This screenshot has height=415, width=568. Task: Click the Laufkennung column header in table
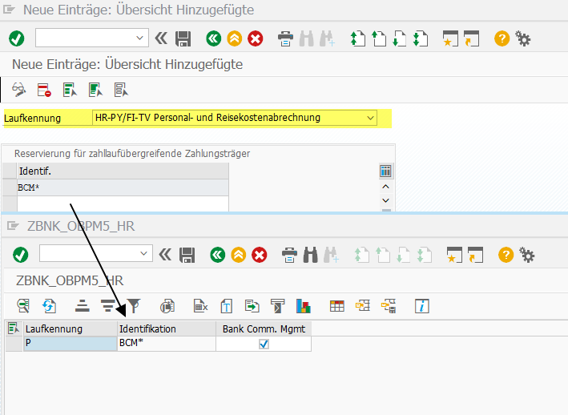click(x=70, y=328)
